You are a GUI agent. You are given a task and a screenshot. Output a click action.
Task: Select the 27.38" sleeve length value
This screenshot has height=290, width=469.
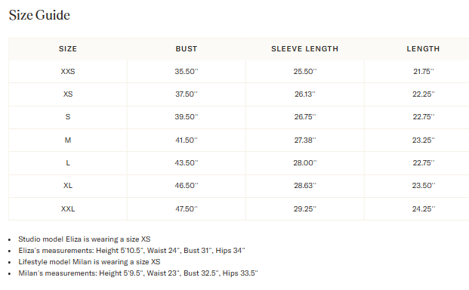click(x=305, y=140)
